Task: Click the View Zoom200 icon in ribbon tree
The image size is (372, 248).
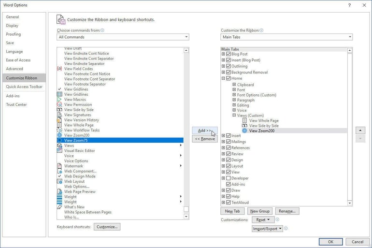Action: click(244, 131)
